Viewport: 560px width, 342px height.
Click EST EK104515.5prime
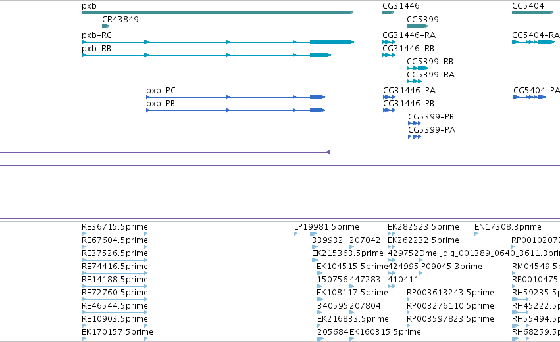320,273
